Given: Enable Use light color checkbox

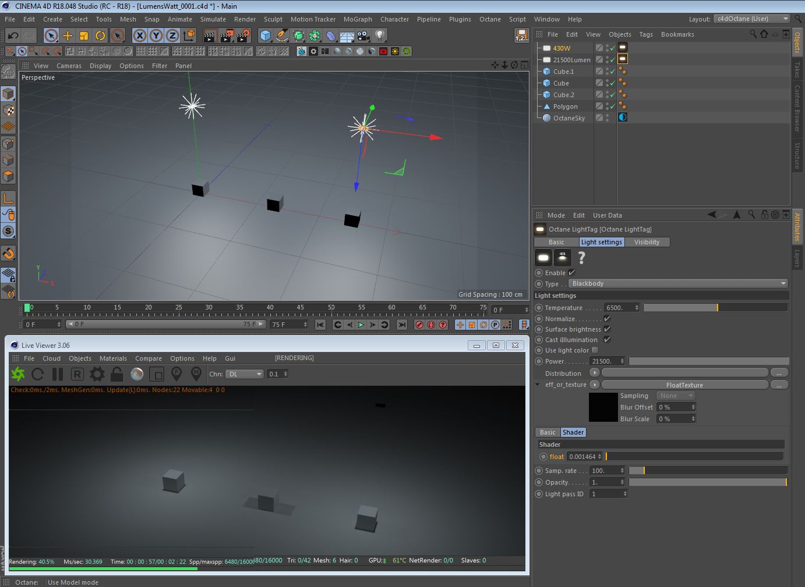Looking at the screenshot, I should click(x=595, y=350).
